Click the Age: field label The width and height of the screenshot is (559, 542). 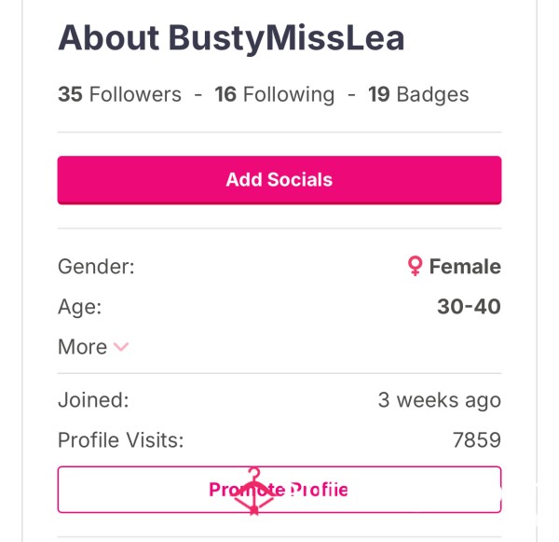click(x=80, y=307)
